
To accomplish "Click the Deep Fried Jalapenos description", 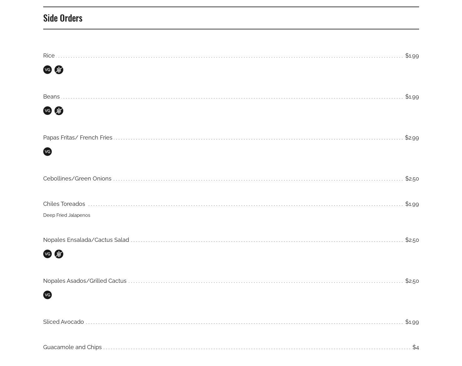I will coord(67,215).
